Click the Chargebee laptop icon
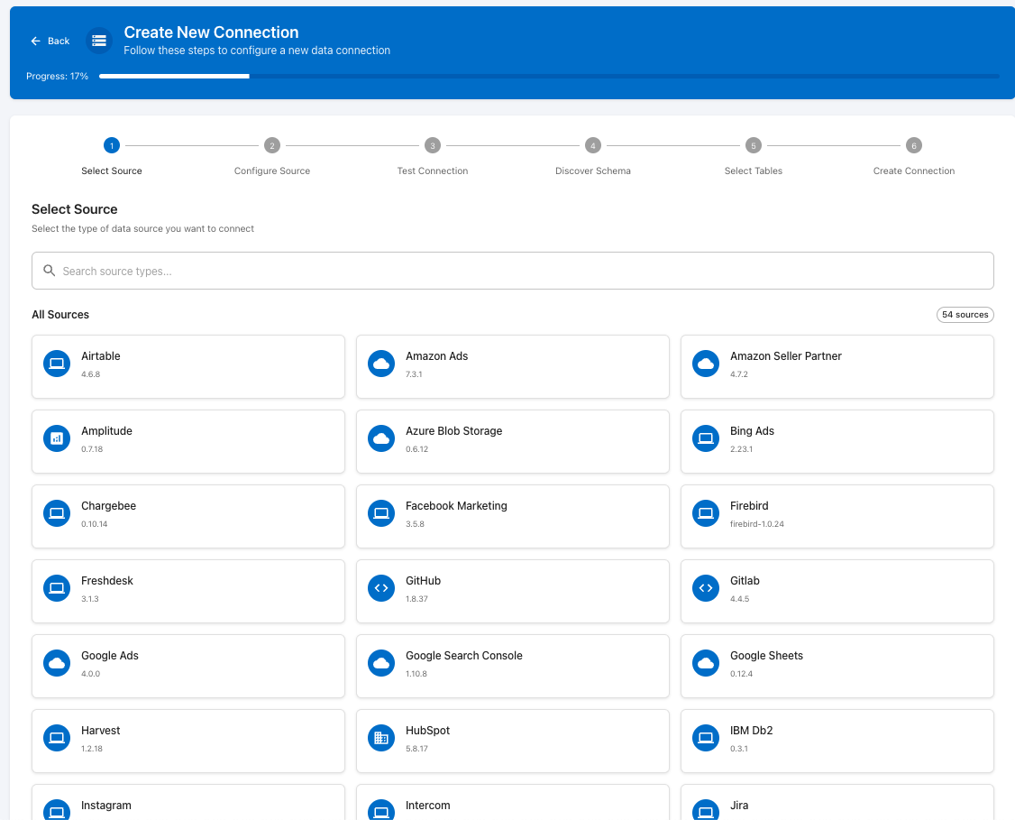This screenshot has width=1015, height=820. pyautogui.click(x=57, y=513)
